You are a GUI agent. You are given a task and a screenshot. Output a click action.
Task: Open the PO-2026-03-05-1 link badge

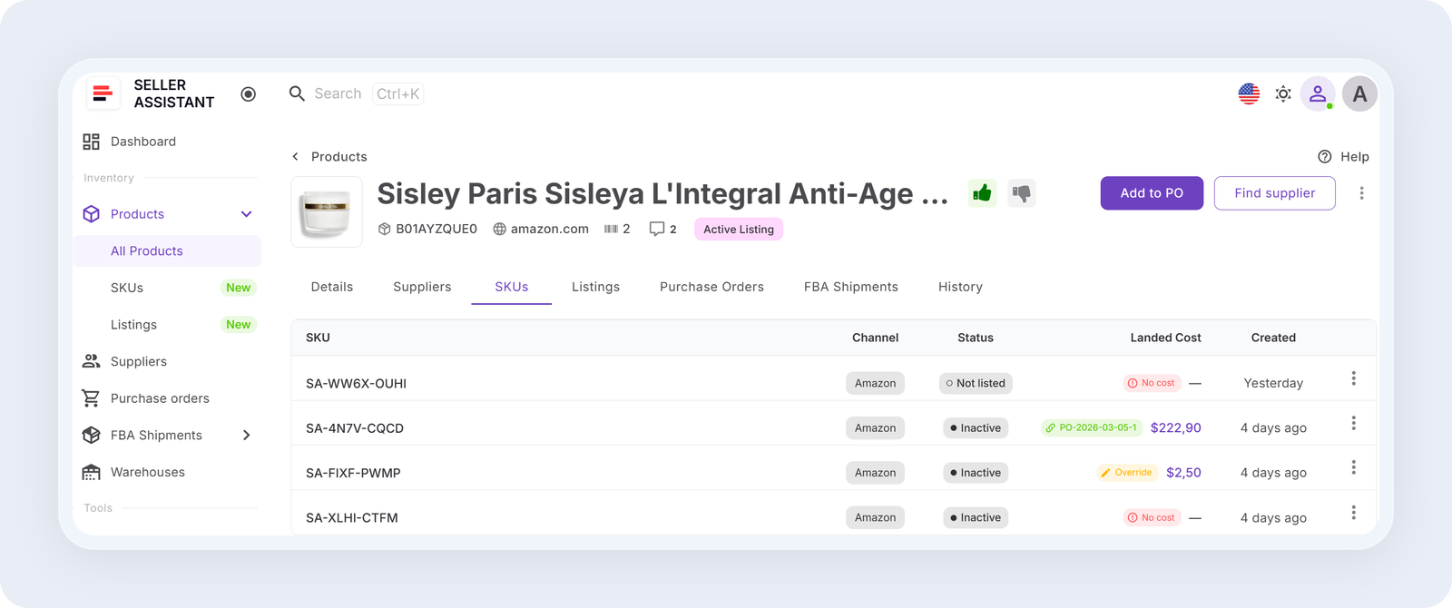(1091, 427)
